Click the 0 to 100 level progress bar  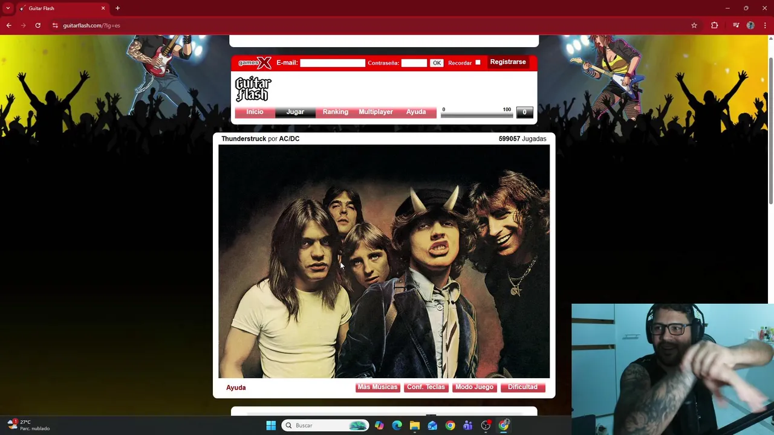[476, 115]
